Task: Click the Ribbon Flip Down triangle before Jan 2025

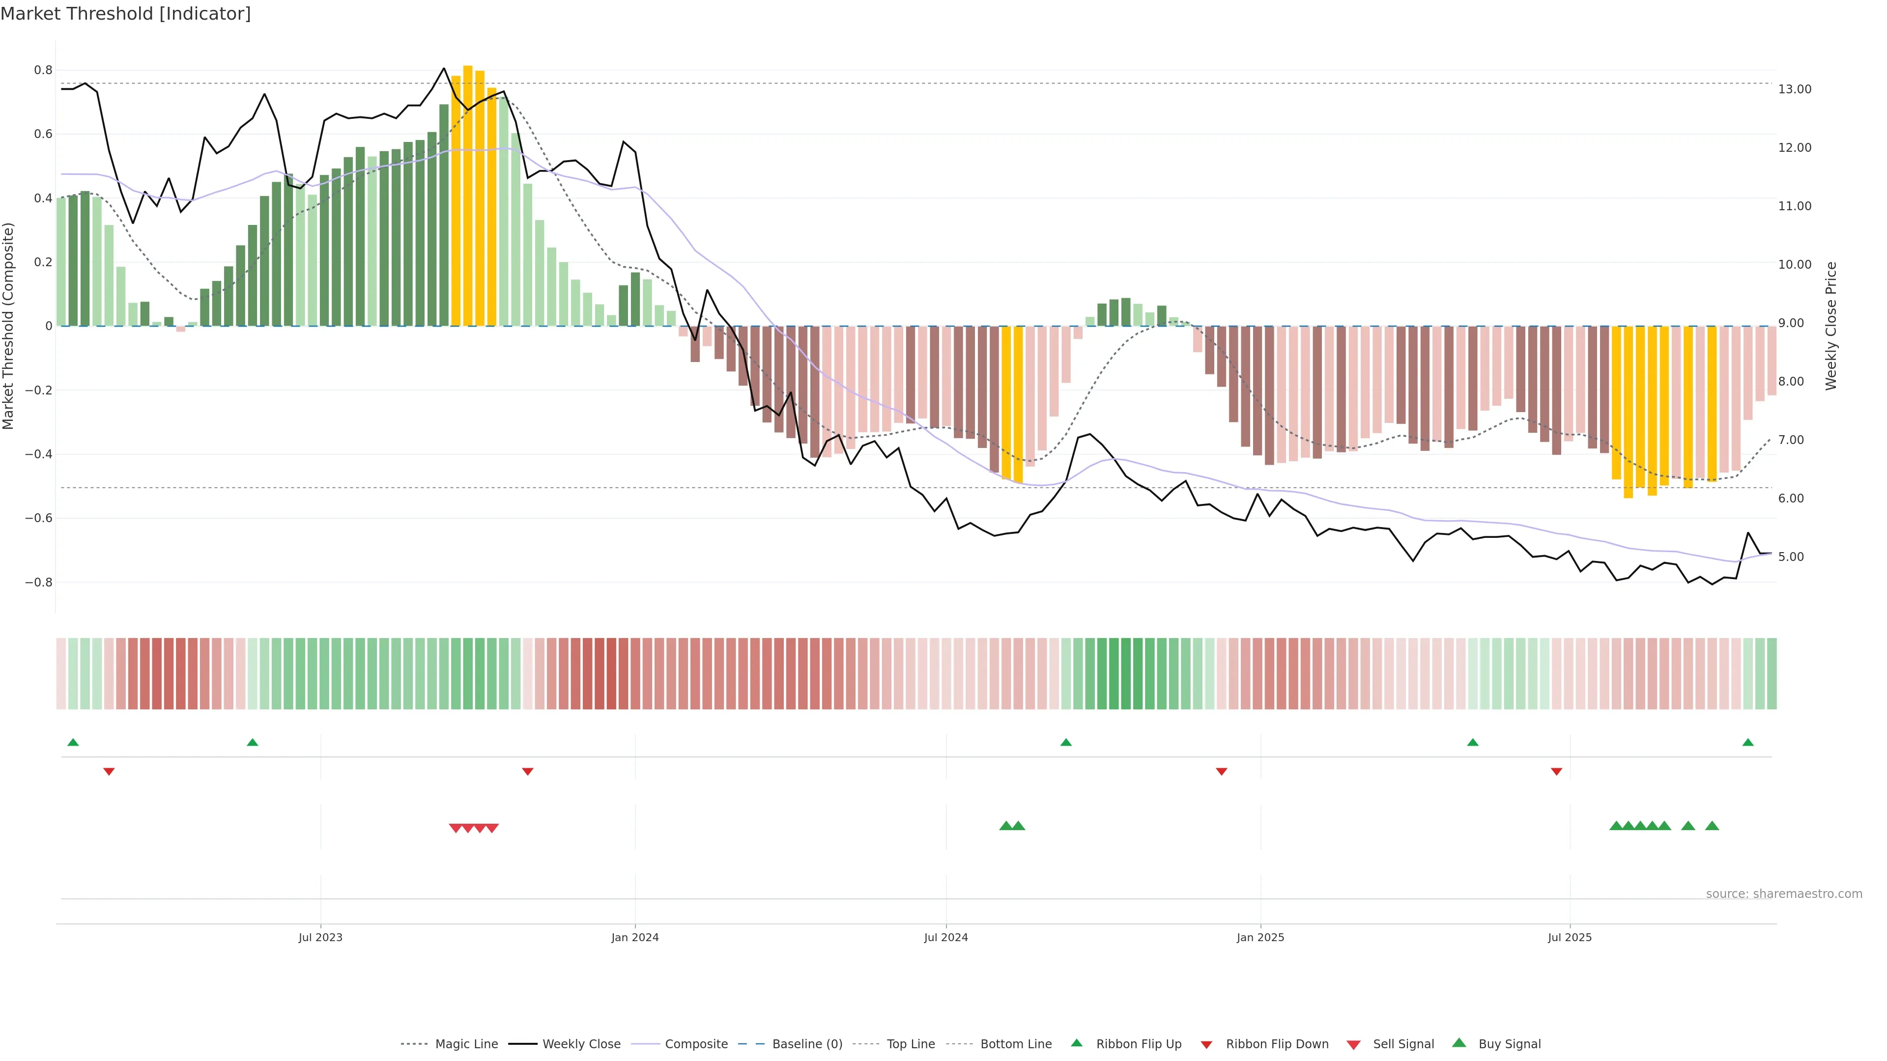Action: tap(1221, 771)
